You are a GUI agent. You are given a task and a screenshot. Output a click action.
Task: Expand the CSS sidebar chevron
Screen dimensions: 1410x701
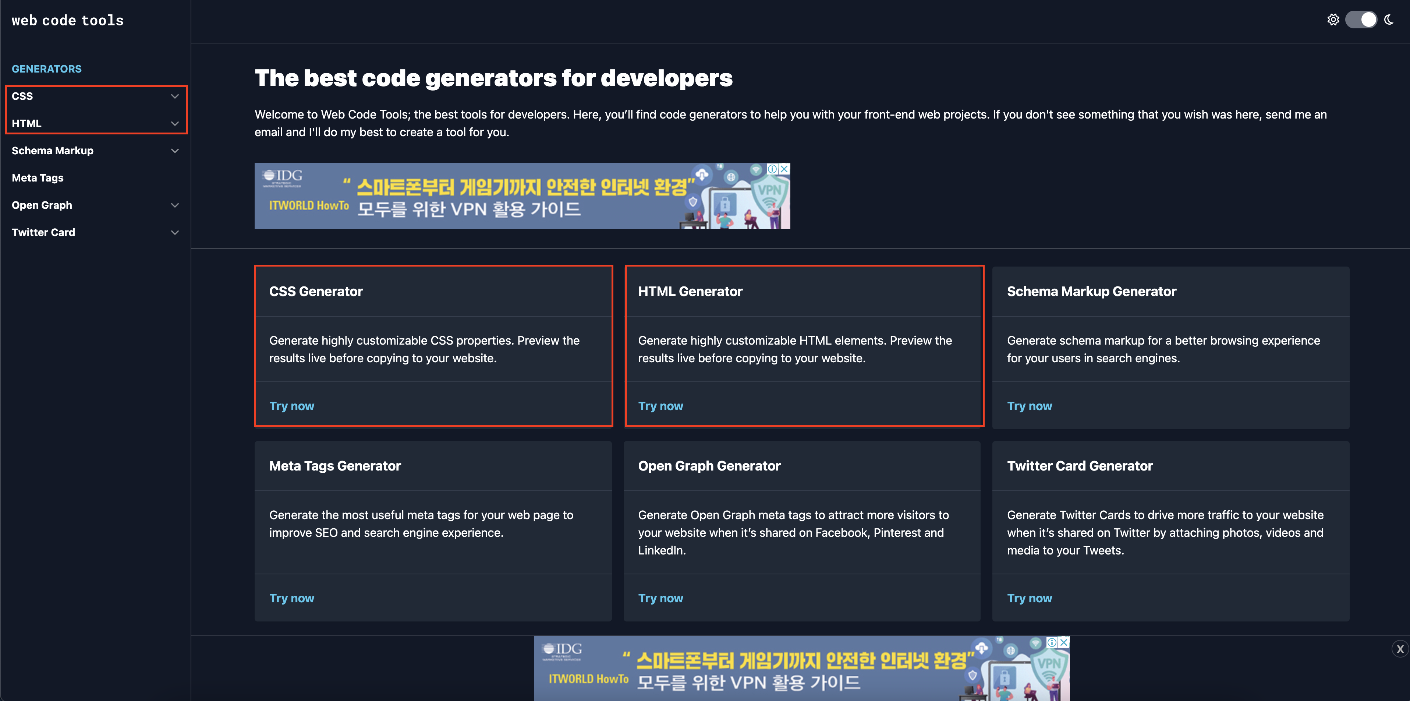point(175,96)
